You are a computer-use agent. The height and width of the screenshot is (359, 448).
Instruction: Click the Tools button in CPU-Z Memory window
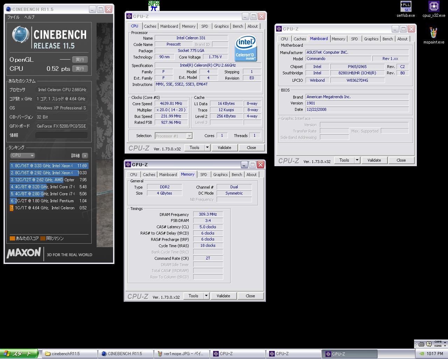pos(193,296)
